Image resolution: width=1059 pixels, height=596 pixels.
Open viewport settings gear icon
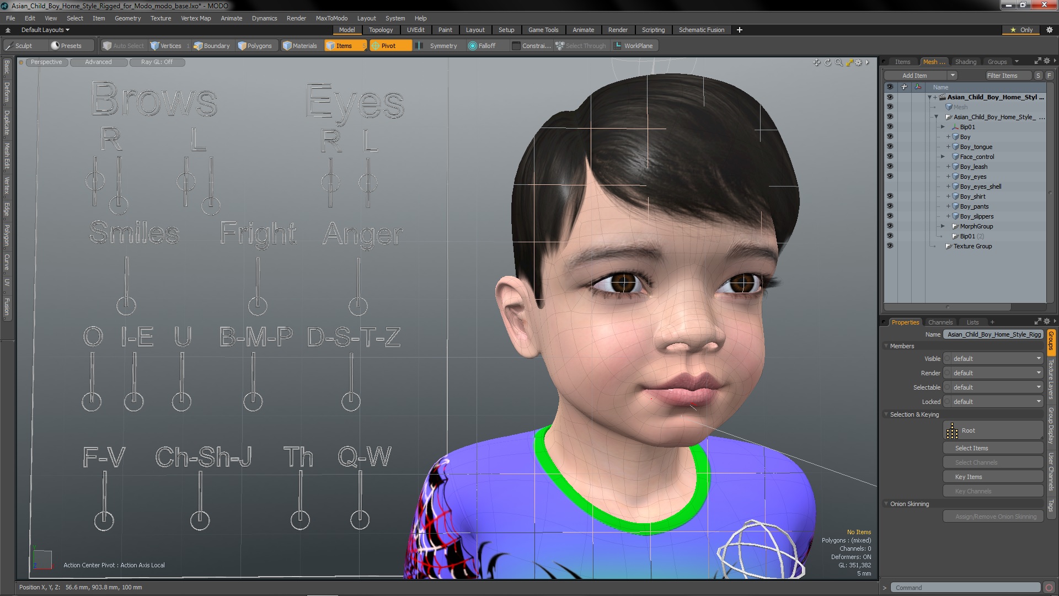(x=859, y=62)
